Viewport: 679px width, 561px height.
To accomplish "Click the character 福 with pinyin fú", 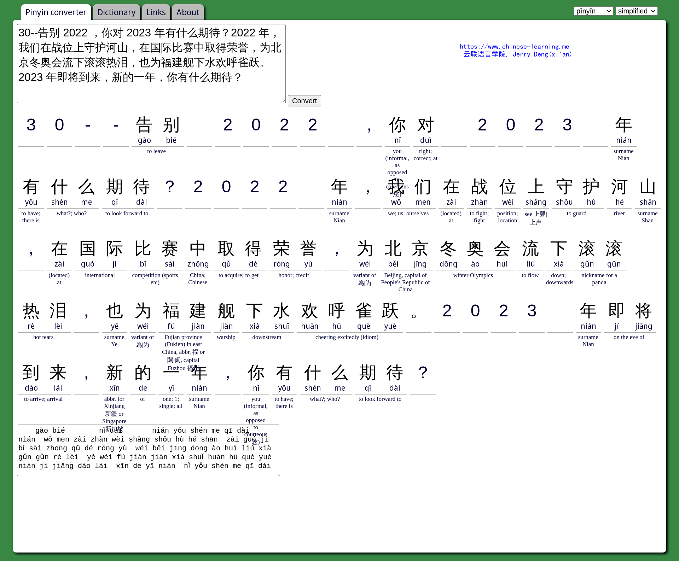I will coord(171,311).
